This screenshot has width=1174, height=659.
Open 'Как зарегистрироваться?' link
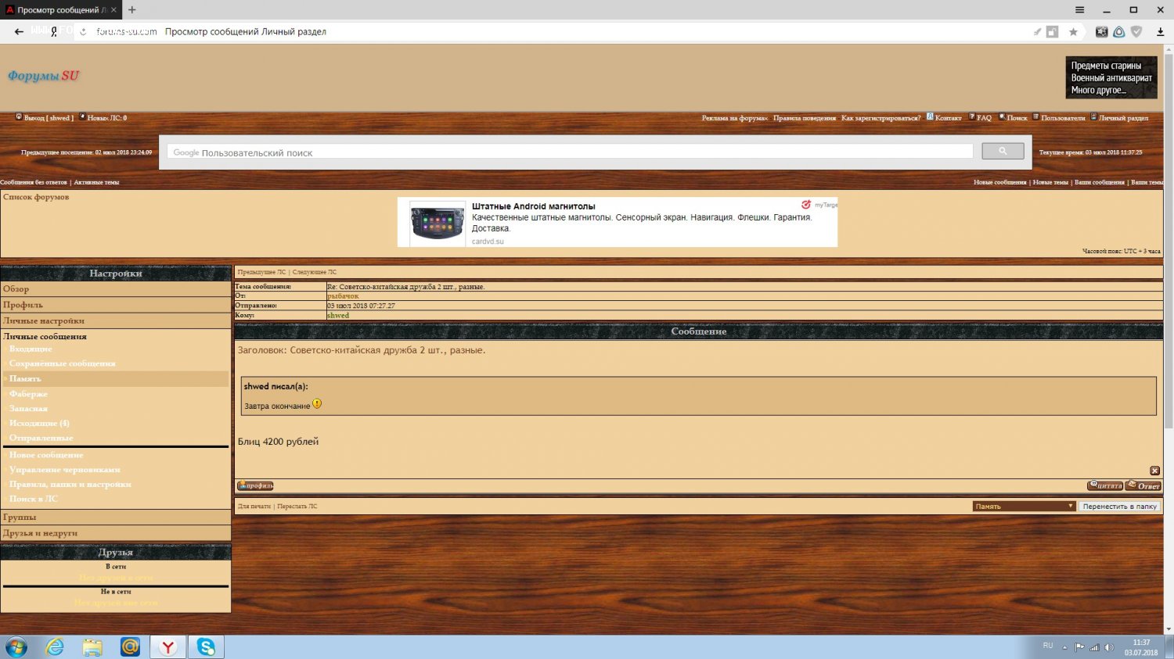click(x=881, y=118)
